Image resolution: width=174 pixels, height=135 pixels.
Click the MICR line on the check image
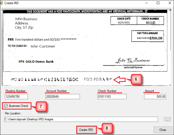click(x=61, y=79)
